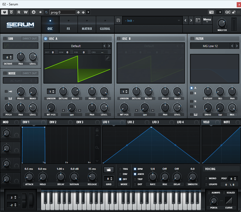
Task: Toggle filter routing for oscillator B
Action: pyautogui.click(x=192, y=93)
